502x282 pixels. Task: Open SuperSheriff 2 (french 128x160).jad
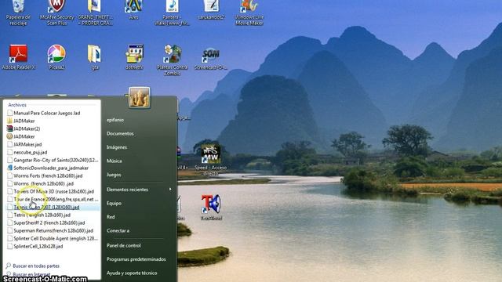click(x=49, y=222)
